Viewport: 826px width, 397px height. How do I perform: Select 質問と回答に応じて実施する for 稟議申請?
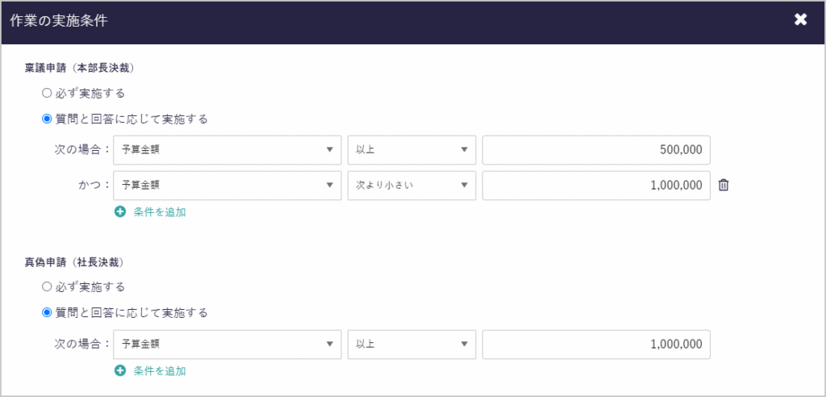[x=47, y=119]
